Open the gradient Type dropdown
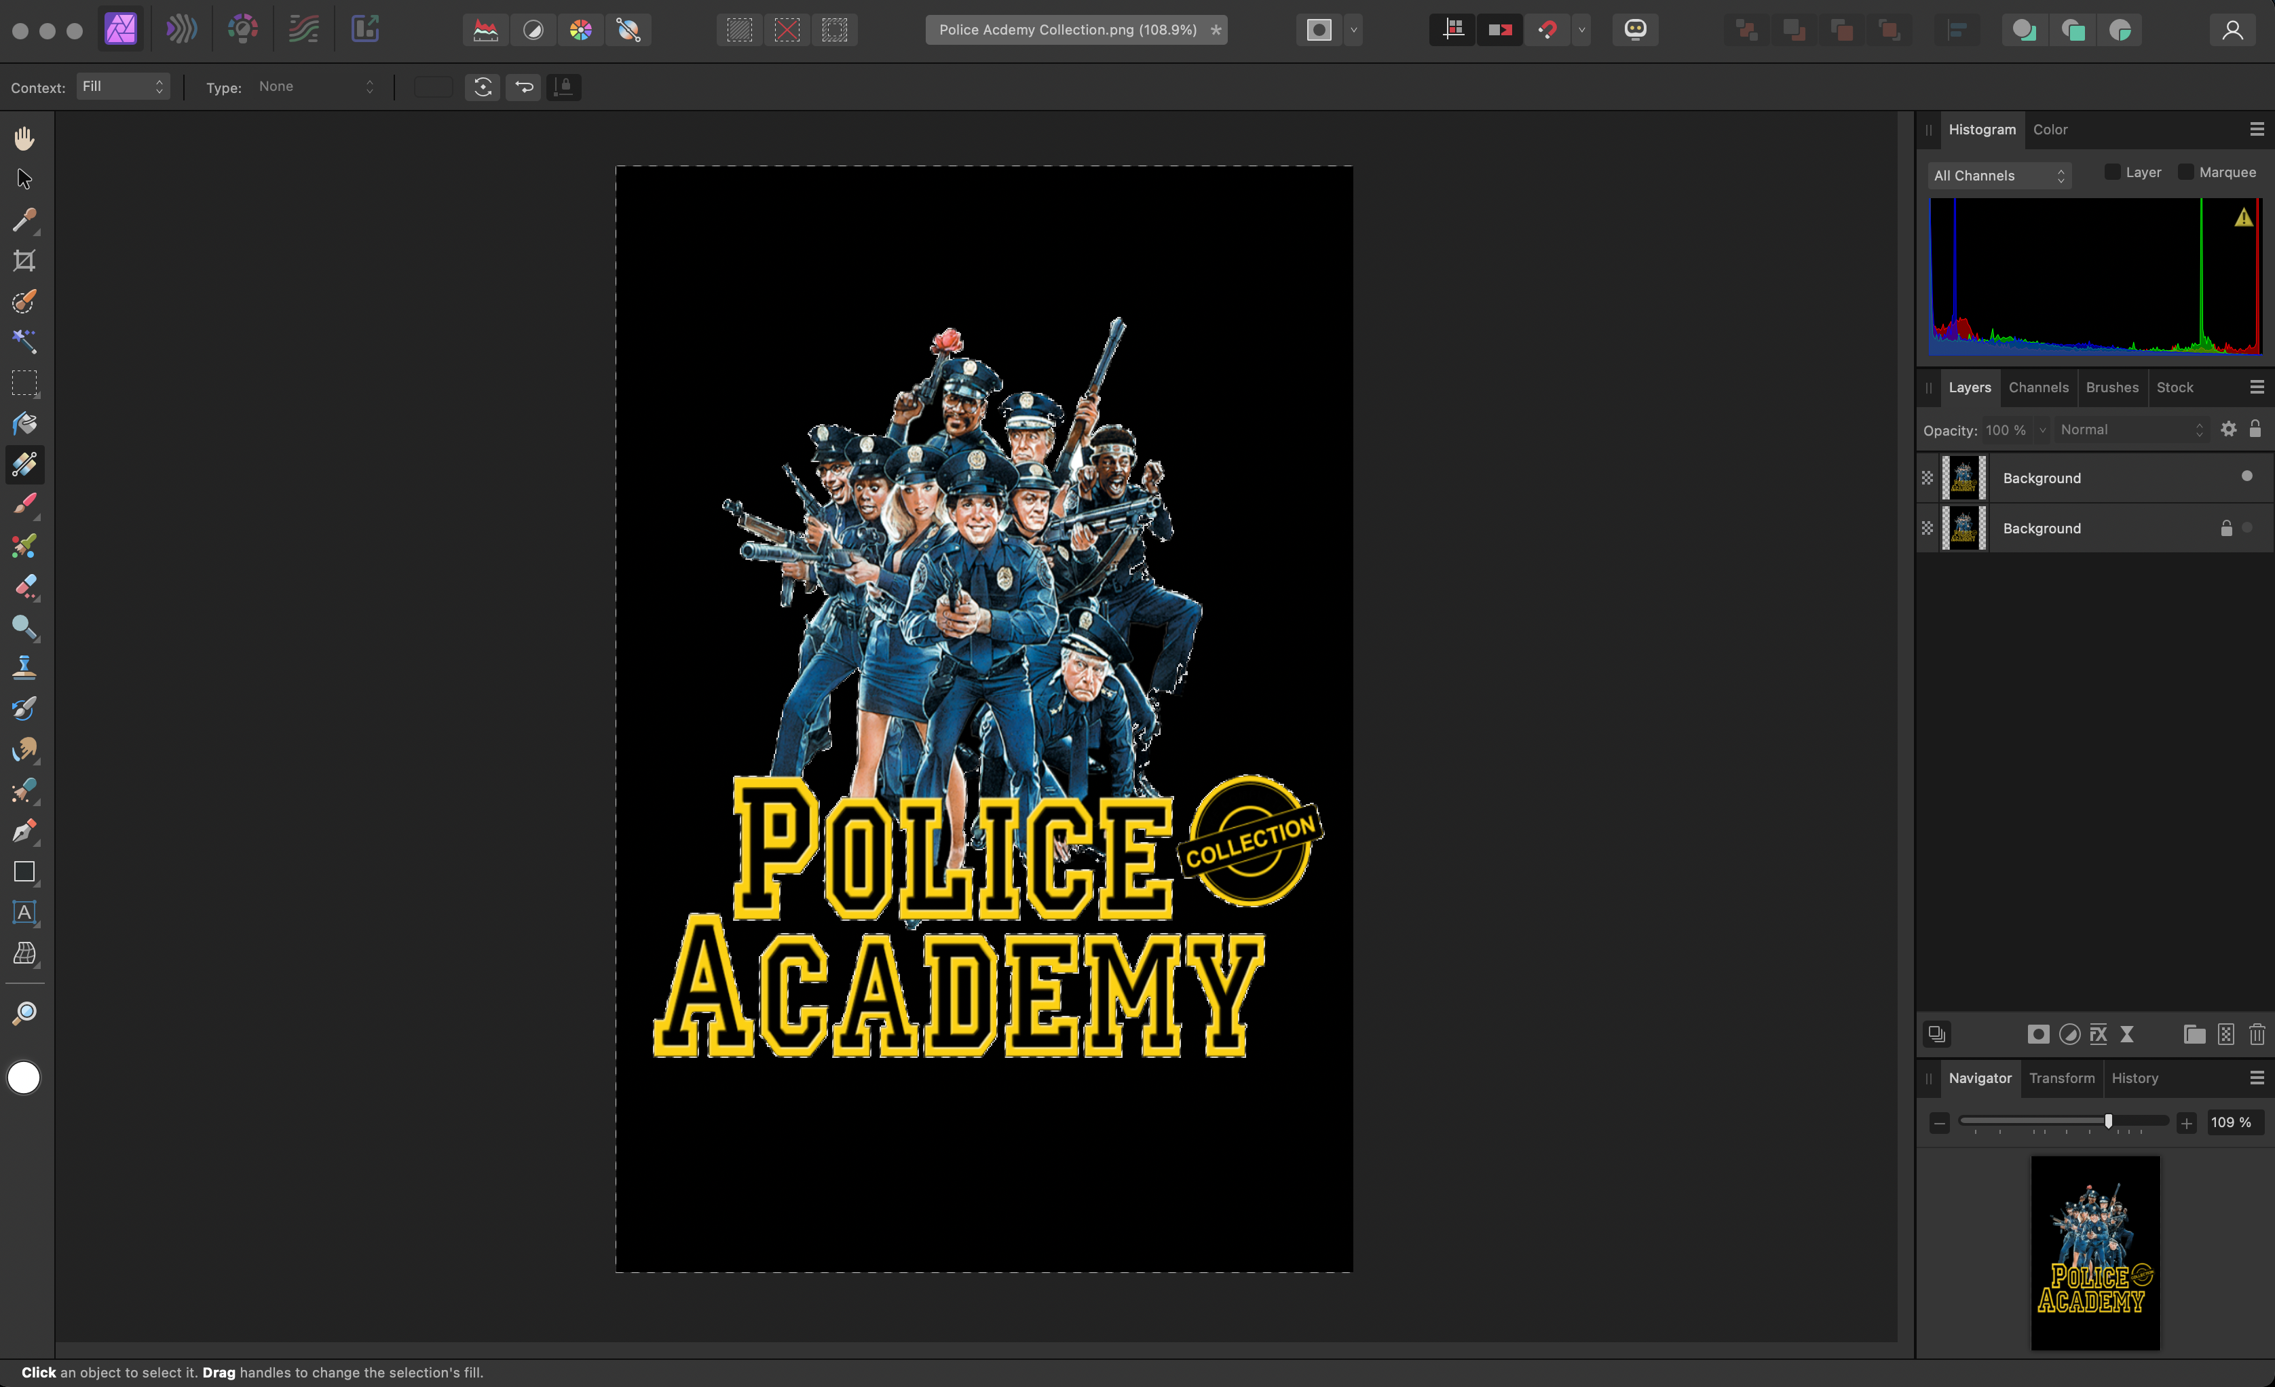The height and width of the screenshot is (1387, 2275). coord(317,87)
